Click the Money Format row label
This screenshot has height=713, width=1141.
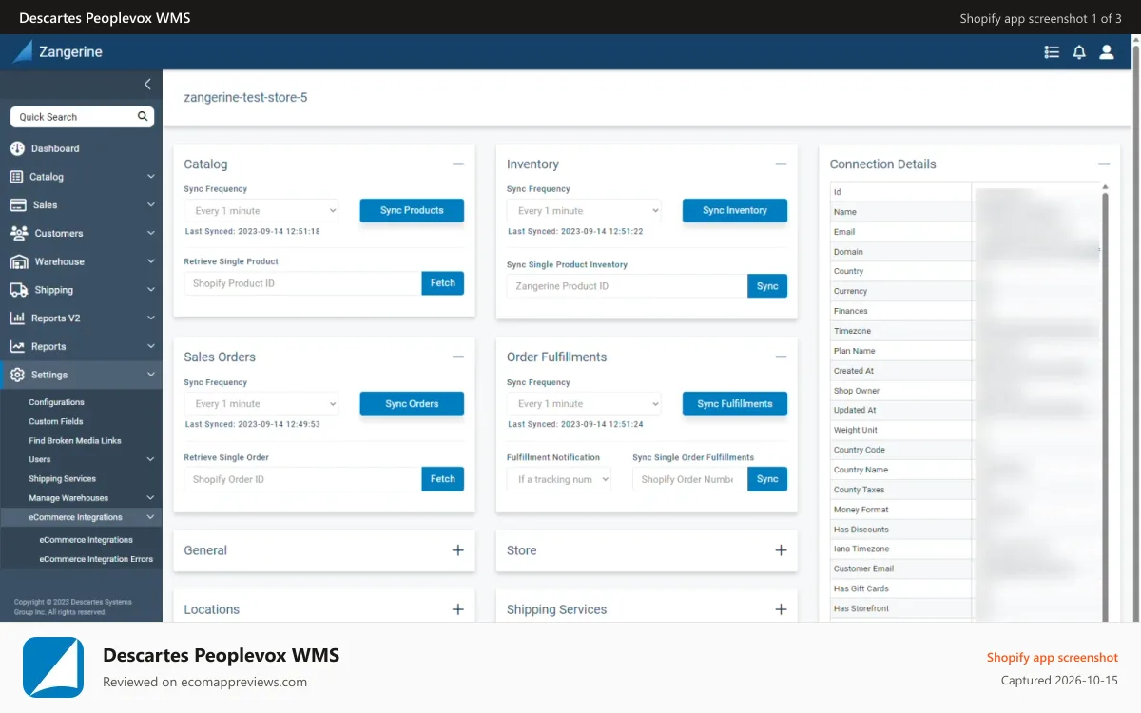(861, 510)
